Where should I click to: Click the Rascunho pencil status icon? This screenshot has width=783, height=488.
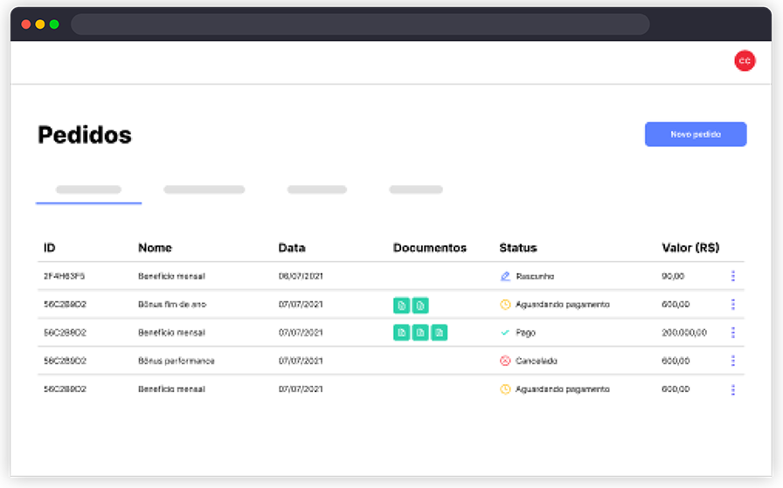505,276
